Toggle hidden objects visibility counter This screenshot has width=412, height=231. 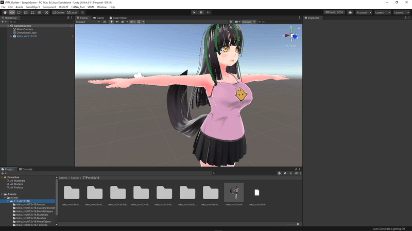(133, 22)
